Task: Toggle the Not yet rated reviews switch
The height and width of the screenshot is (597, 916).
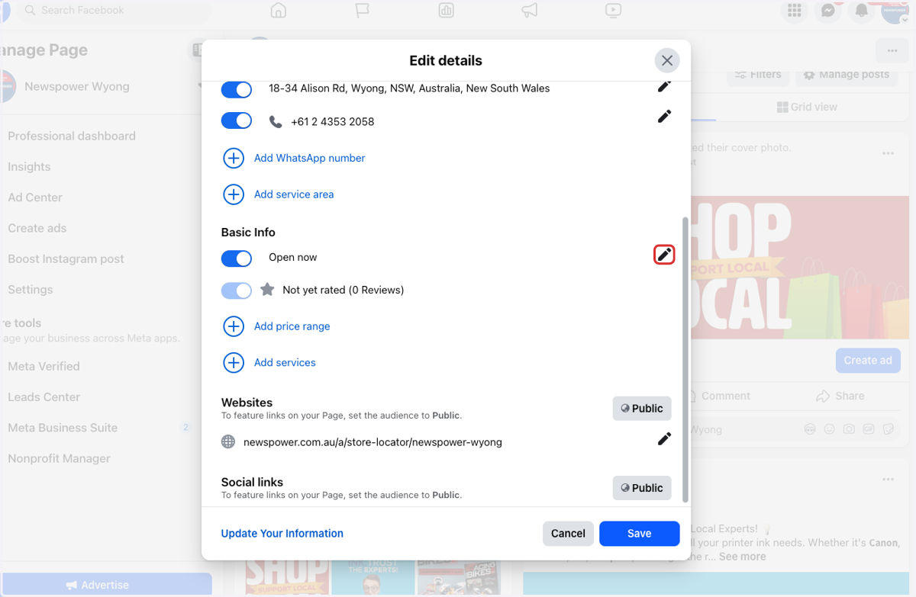Action: (237, 290)
